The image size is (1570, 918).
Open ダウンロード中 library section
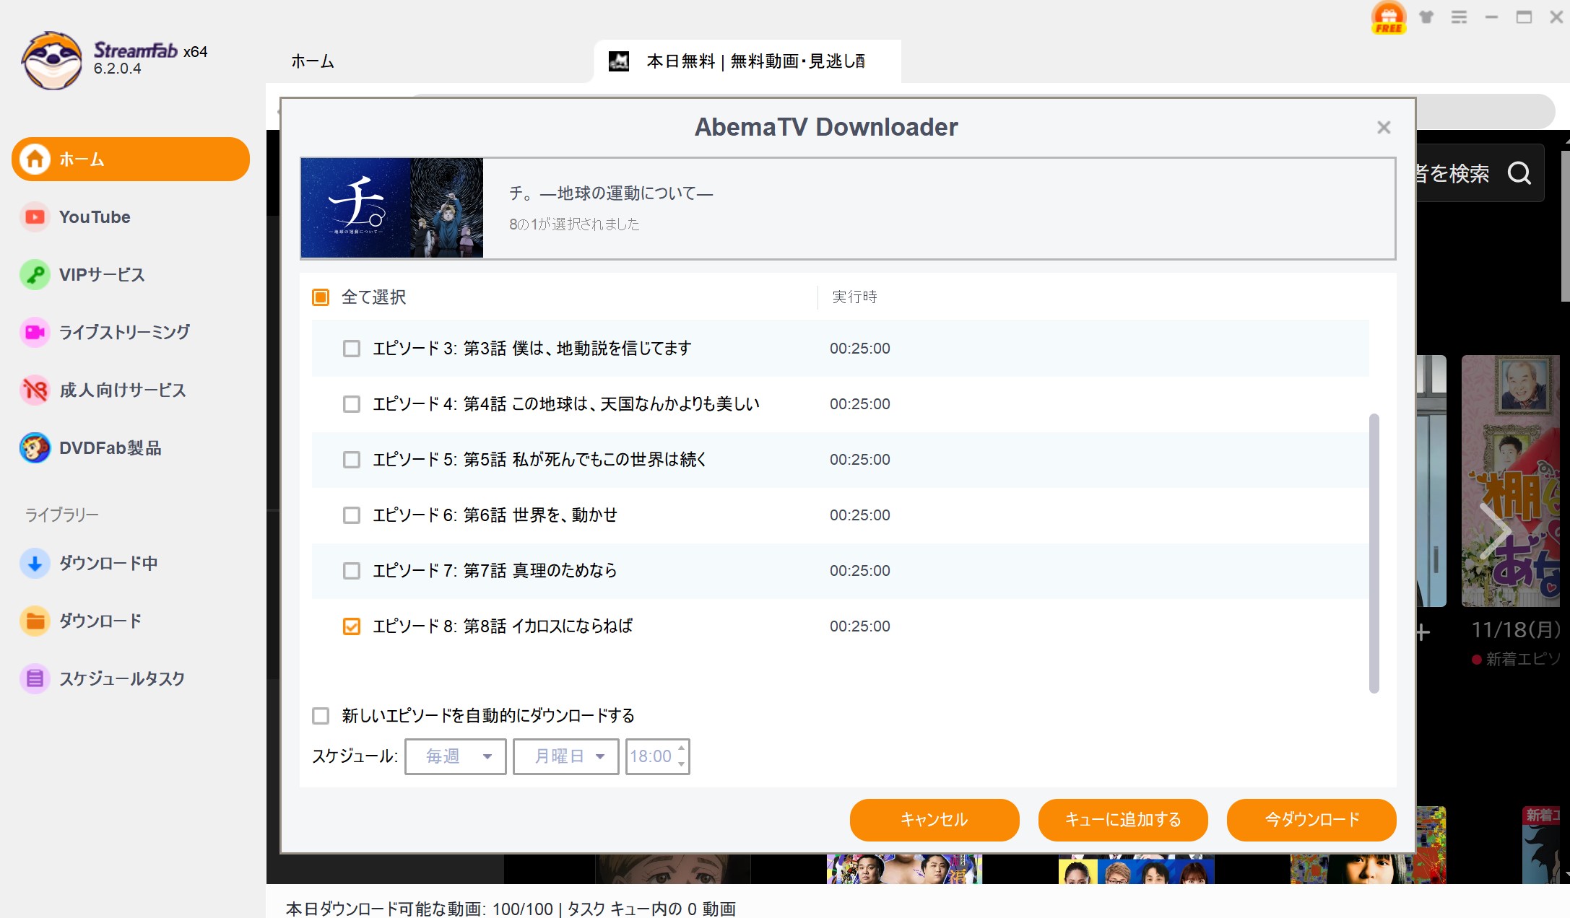coord(108,564)
